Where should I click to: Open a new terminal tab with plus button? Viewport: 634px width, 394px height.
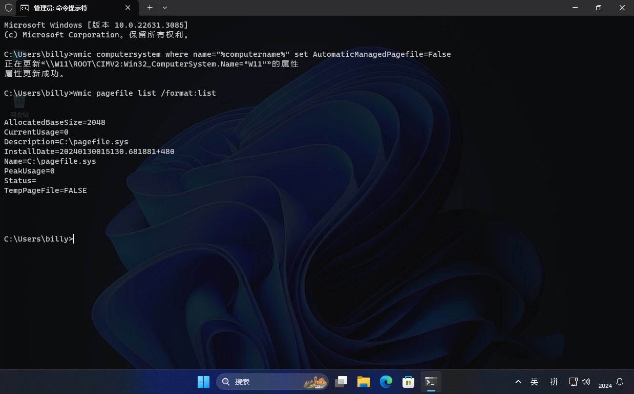[150, 8]
